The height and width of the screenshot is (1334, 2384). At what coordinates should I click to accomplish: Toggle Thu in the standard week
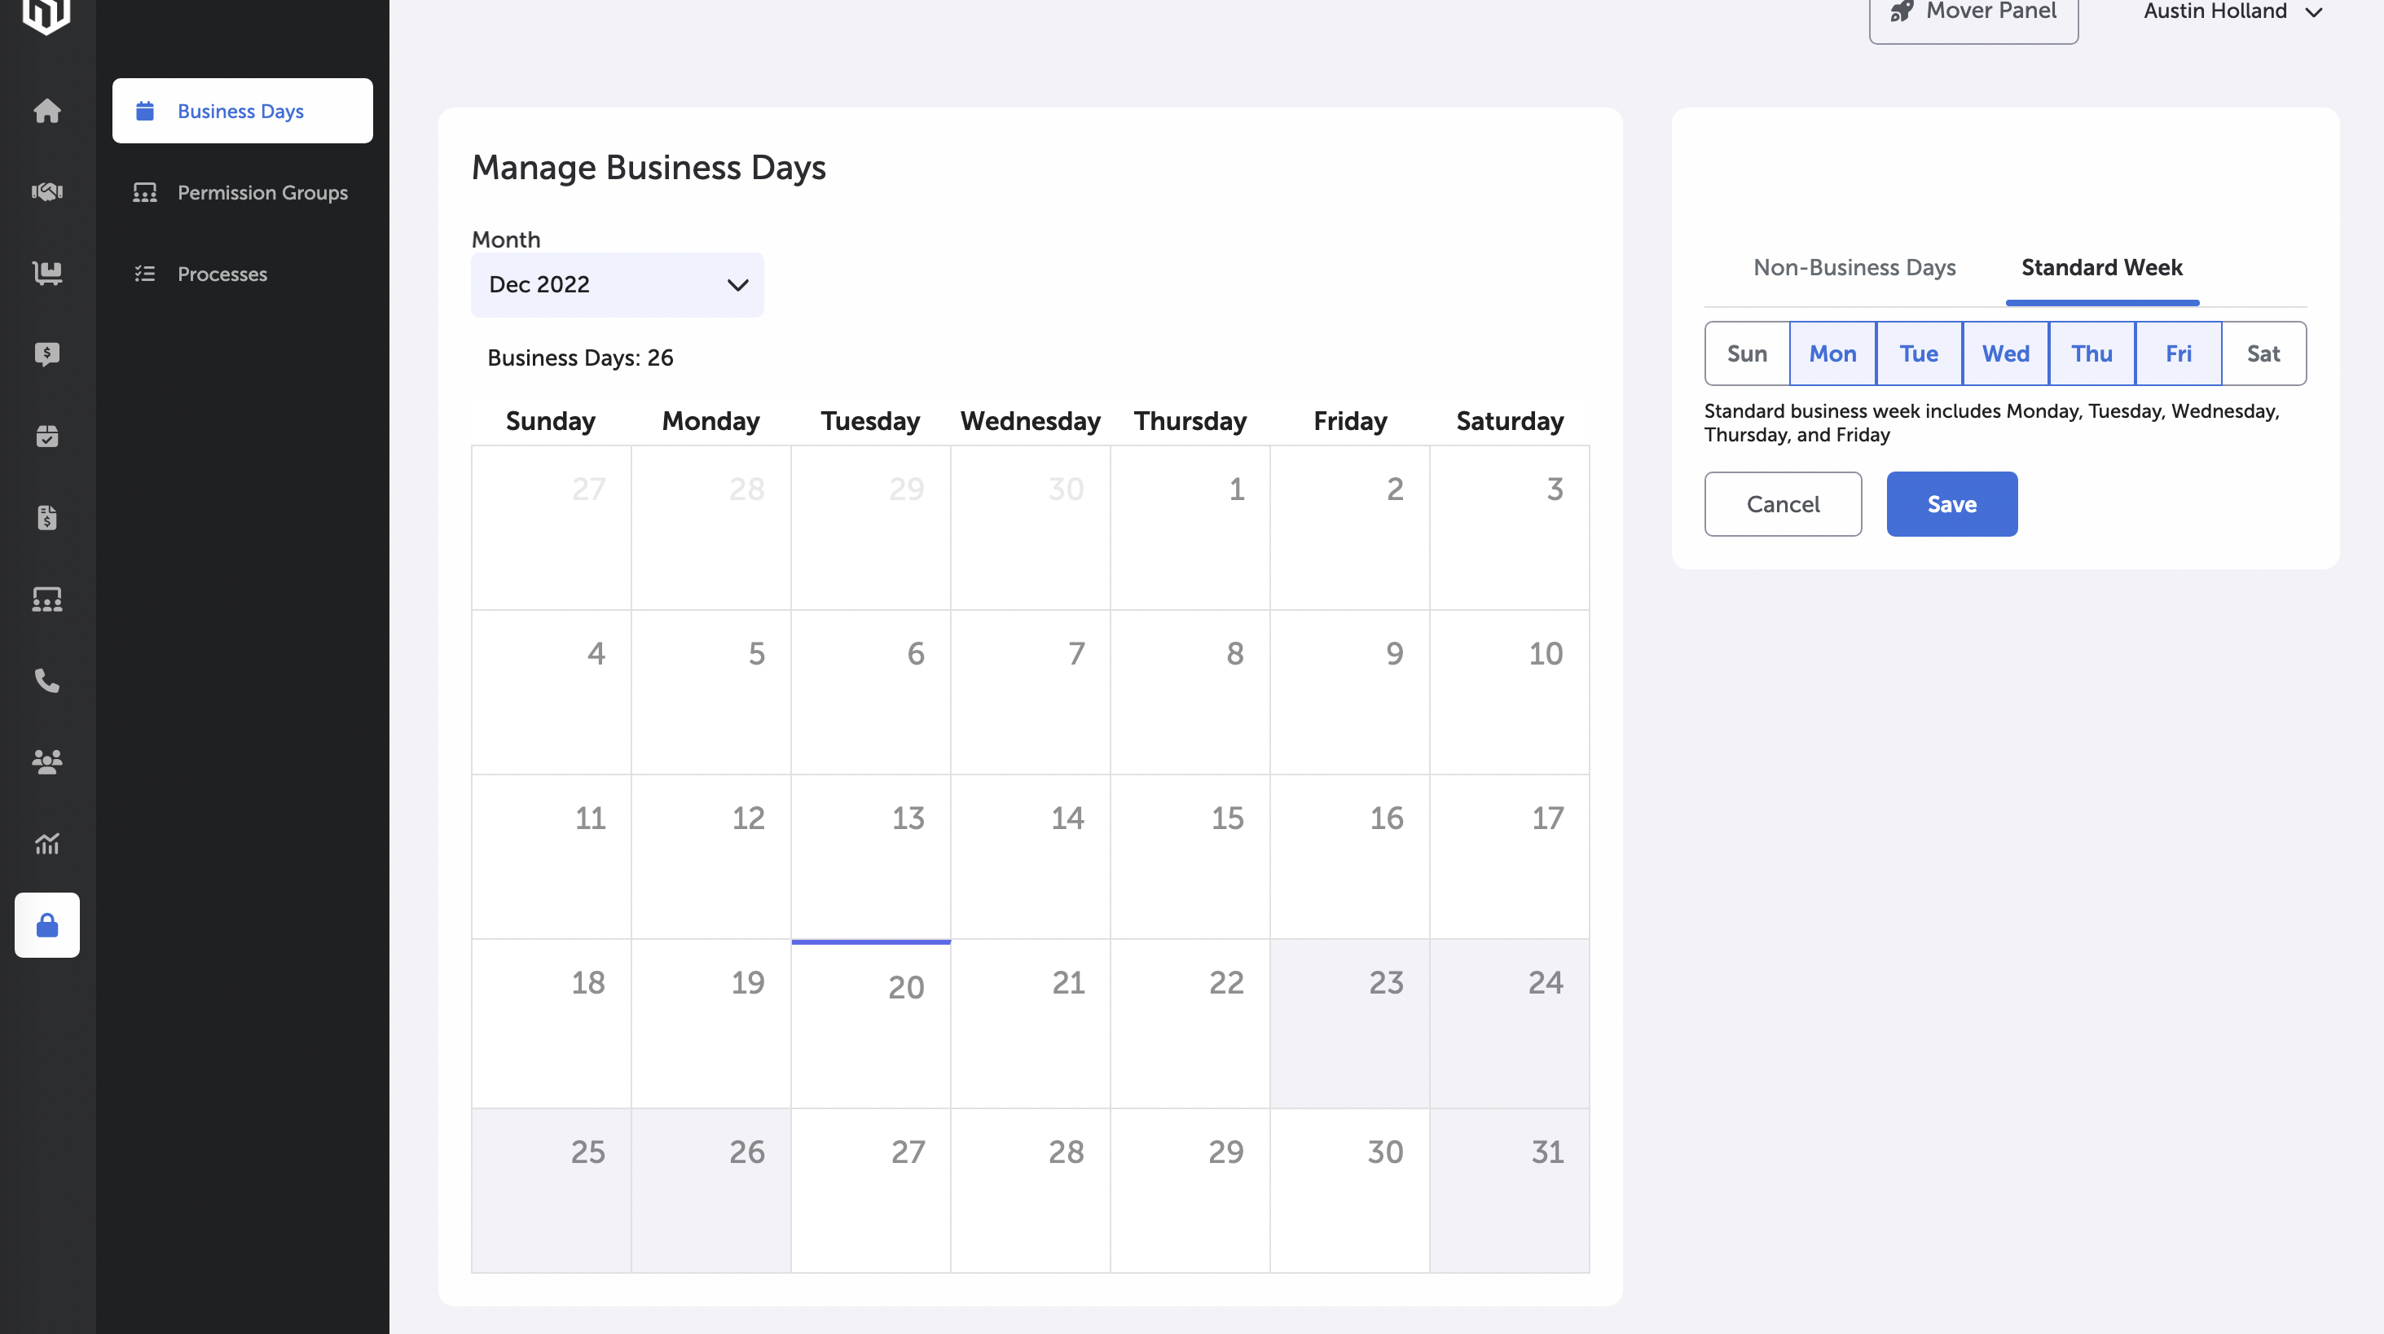coord(2091,353)
